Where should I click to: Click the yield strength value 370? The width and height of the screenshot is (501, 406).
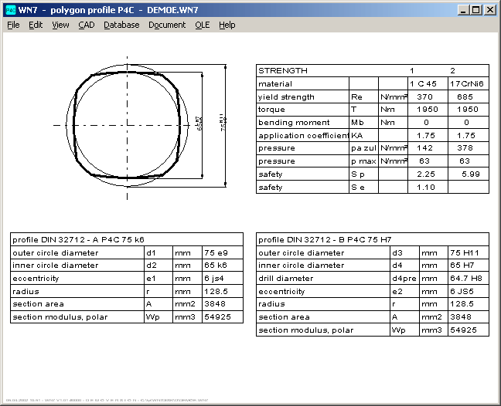pyautogui.click(x=425, y=96)
